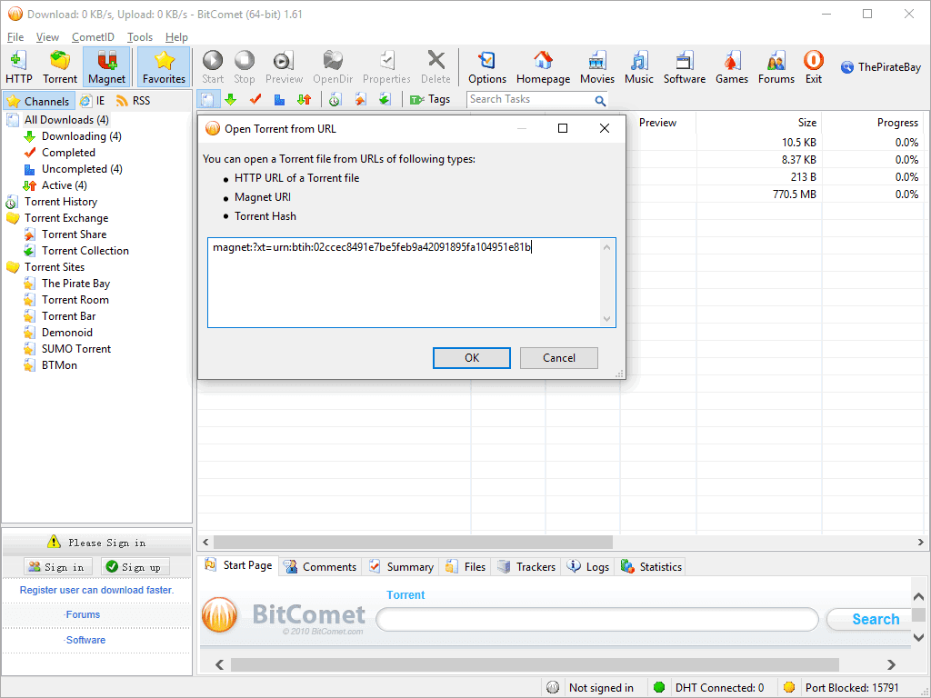This screenshot has height=698, width=931.
Task: Switch to the Statistics tab
Action: tap(651, 567)
